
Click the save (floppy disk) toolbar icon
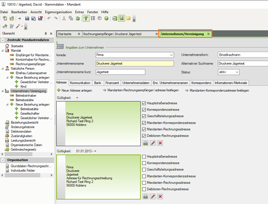click(28, 18)
